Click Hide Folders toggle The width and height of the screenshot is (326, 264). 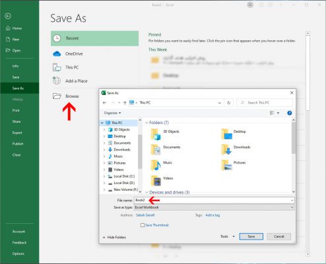point(114,237)
